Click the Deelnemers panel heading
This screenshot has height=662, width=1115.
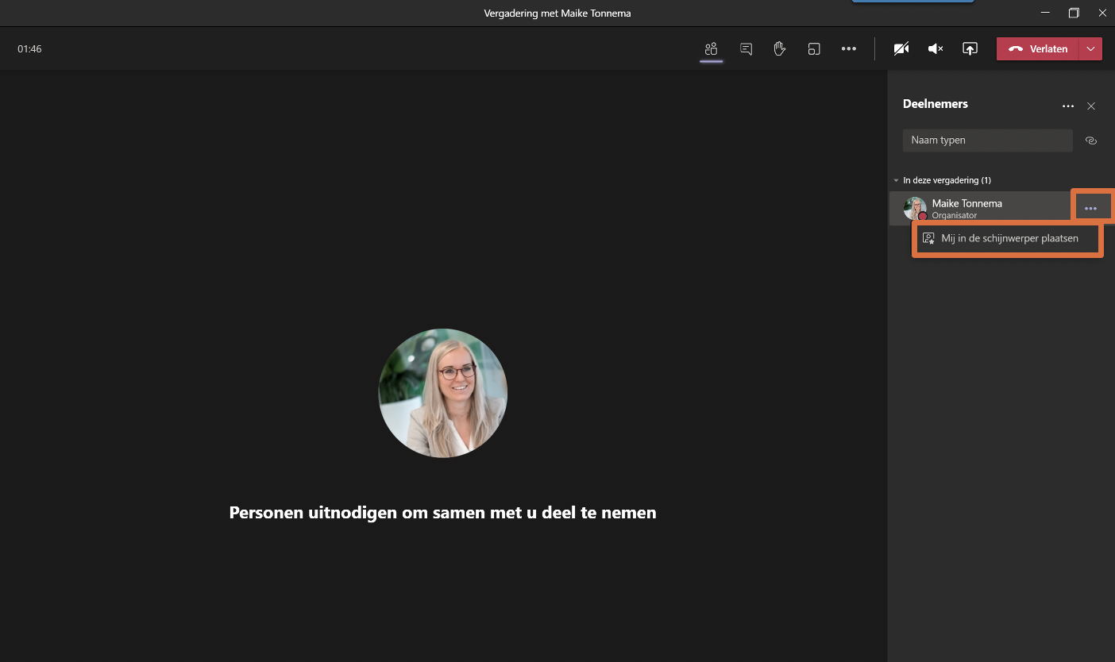[x=936, y=104]
